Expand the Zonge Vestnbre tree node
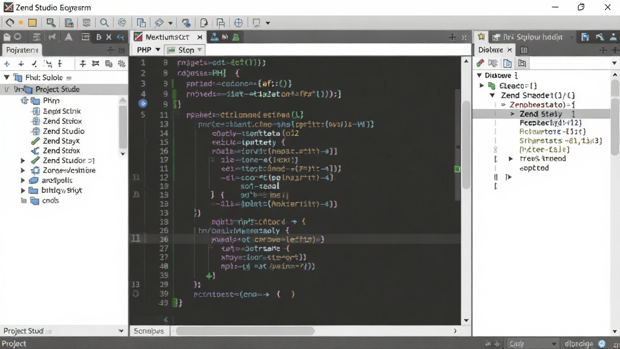 point(23,170)
